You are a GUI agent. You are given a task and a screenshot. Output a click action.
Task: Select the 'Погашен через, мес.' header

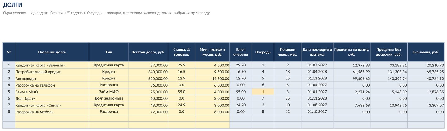[288, 52]
